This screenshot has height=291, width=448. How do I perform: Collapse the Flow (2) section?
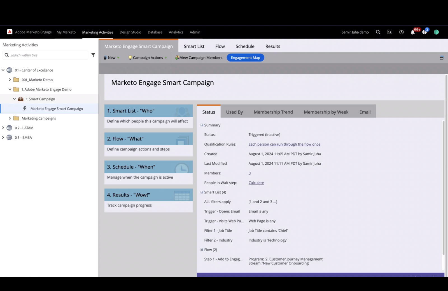(202, 250)
